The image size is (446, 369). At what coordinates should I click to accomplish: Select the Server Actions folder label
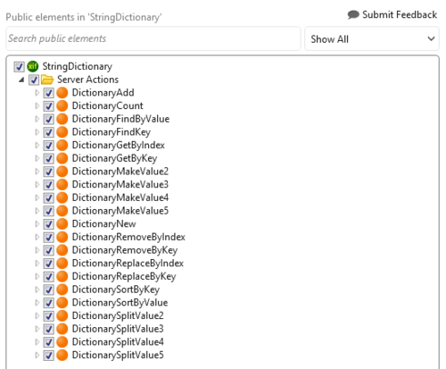[87, 80]
